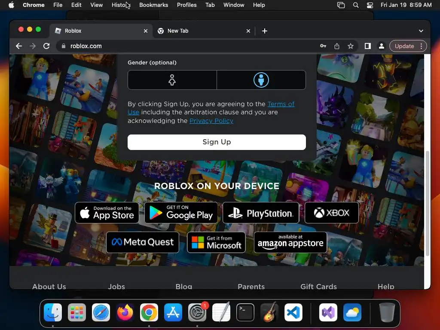This screenshot has height=330, width=440.
Task: Open the Amazon Appstore badge
Action: point(290,242)
